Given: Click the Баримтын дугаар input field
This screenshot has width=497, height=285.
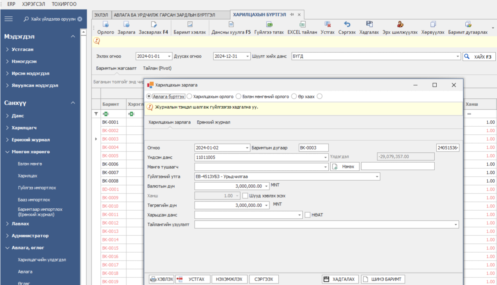Looking at the screenshot, I should click(x=313, y=148).
